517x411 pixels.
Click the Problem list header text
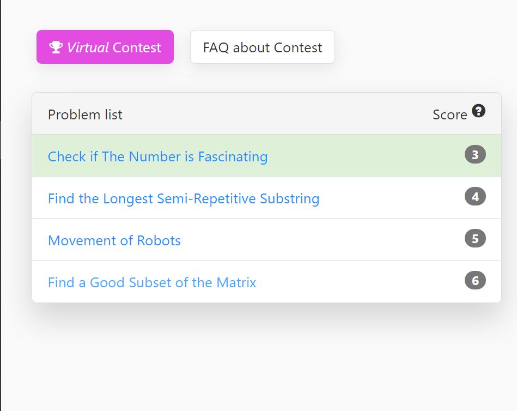point(85,115)
